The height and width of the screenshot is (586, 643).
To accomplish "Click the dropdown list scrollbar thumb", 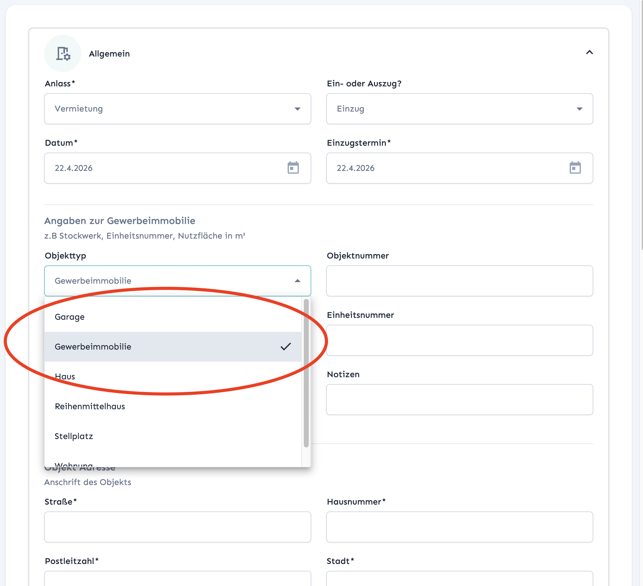I will point(306,373).
